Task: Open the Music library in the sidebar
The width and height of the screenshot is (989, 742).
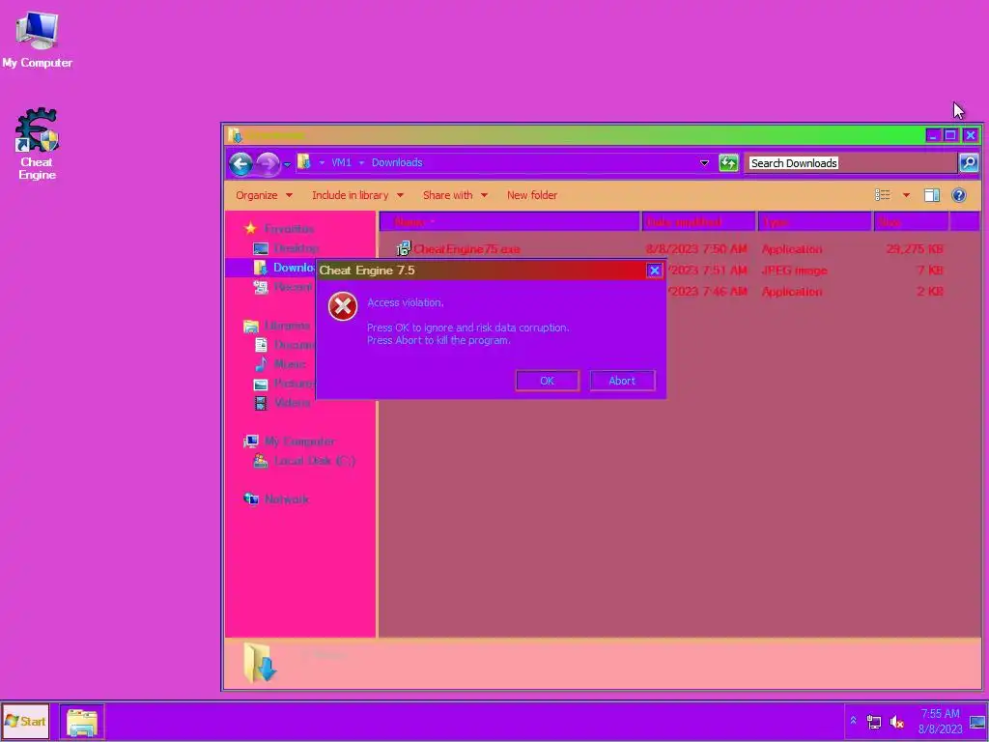Action: pos(290,364)
